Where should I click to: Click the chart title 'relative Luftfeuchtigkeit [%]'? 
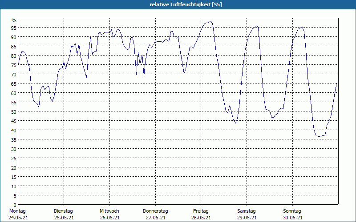186,4
